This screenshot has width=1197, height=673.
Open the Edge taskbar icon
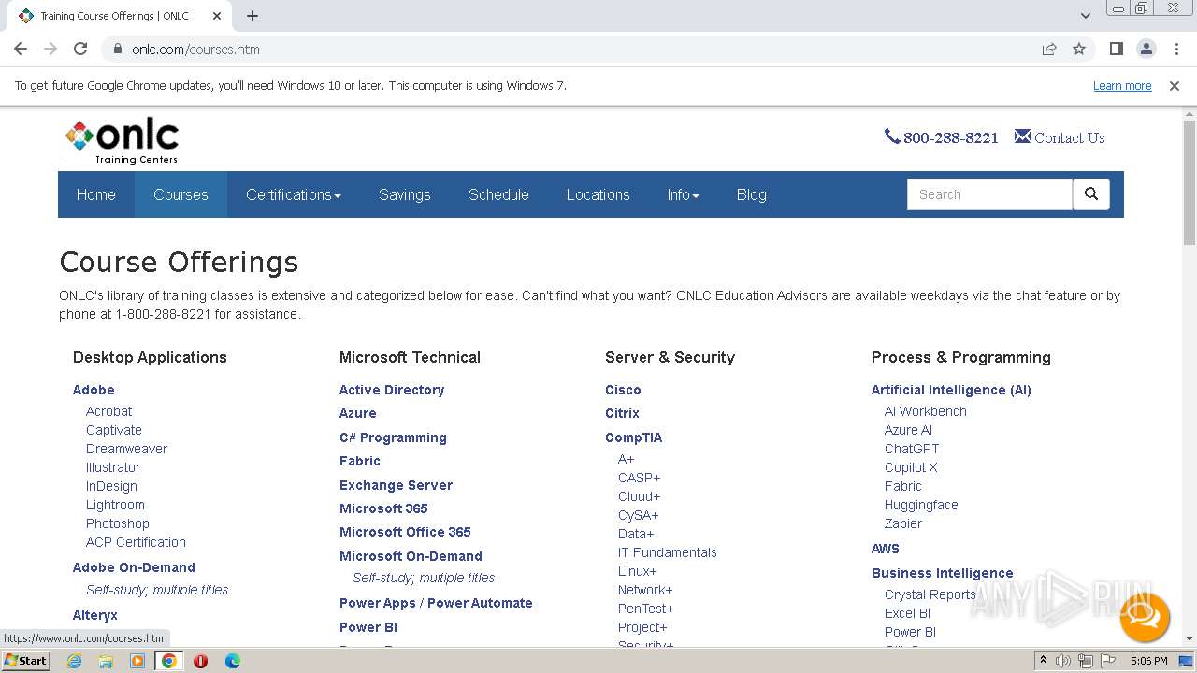232,661
